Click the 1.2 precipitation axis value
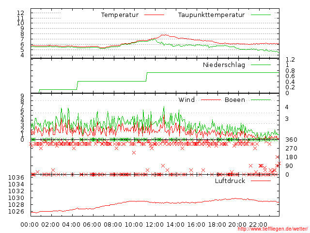Viewport: 310px width, 233px height. [290, 59]
